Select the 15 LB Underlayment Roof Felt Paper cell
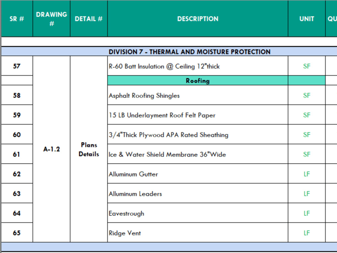This screenshot has height=253, width=337. (x=198, y=115)
